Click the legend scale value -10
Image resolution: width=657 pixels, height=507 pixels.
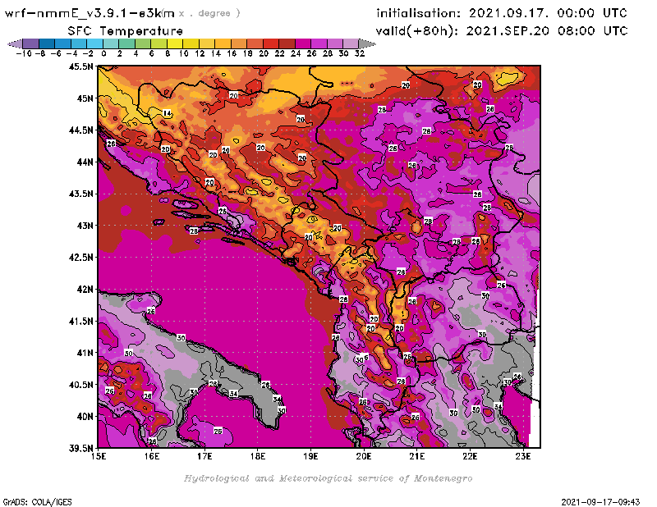pyautogui.click(x=24, y=54)
